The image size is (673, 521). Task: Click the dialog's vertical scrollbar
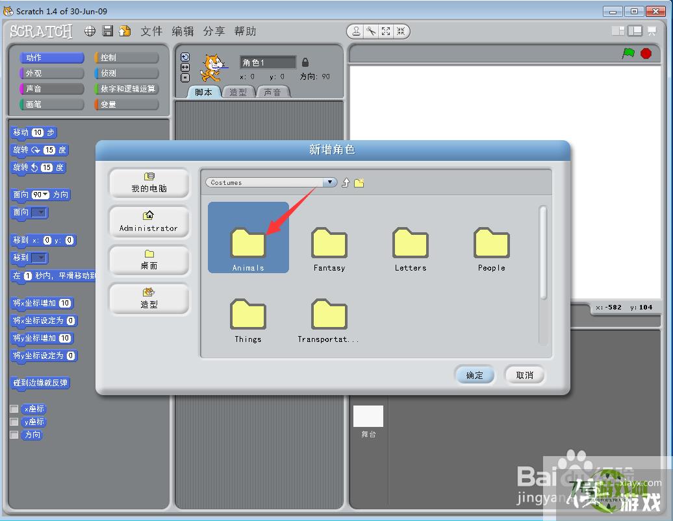click(543, 253)
